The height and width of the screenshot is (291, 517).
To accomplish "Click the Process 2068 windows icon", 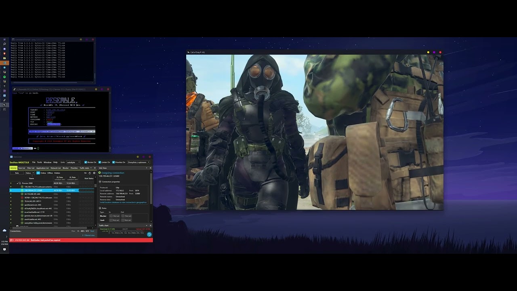I will coord(20,183).
